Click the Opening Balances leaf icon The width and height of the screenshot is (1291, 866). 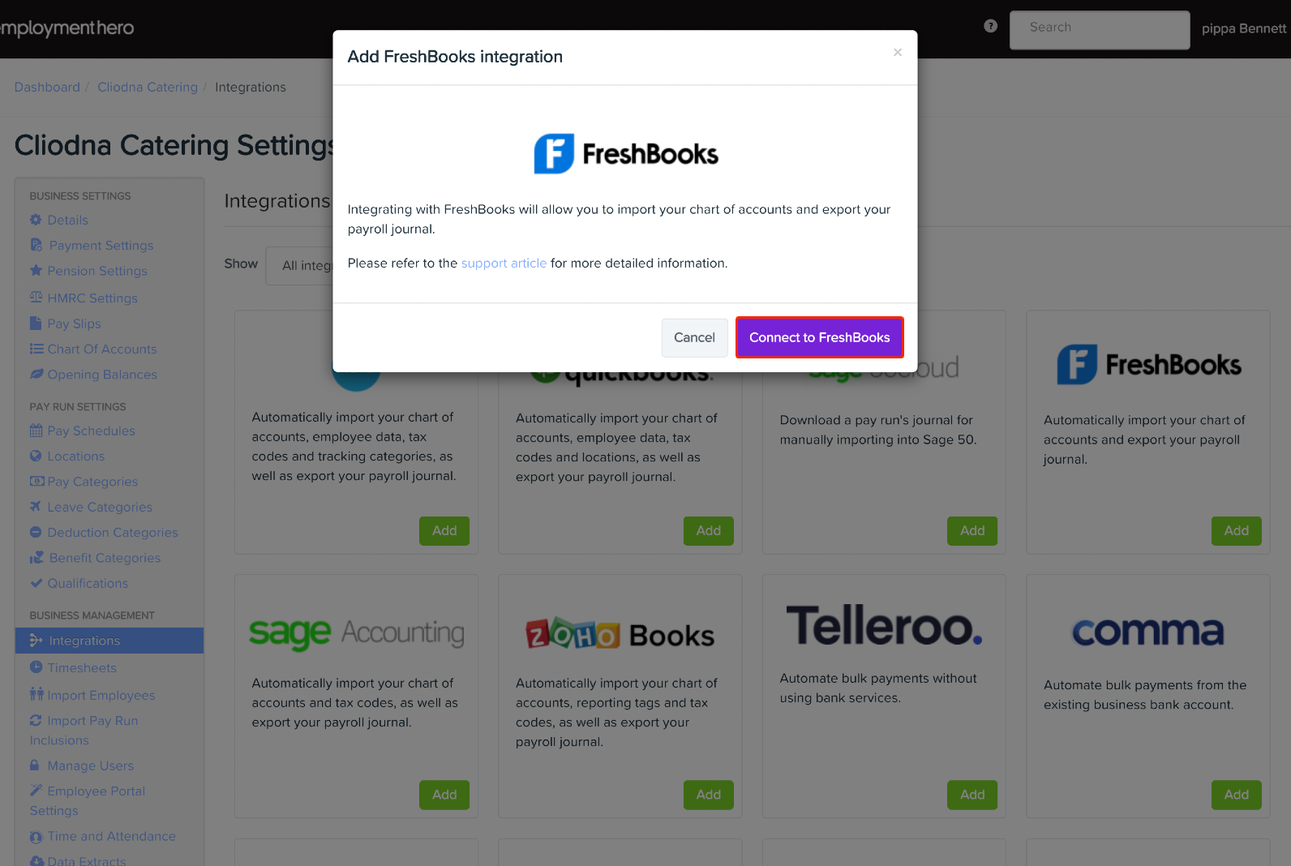point(36,375)
